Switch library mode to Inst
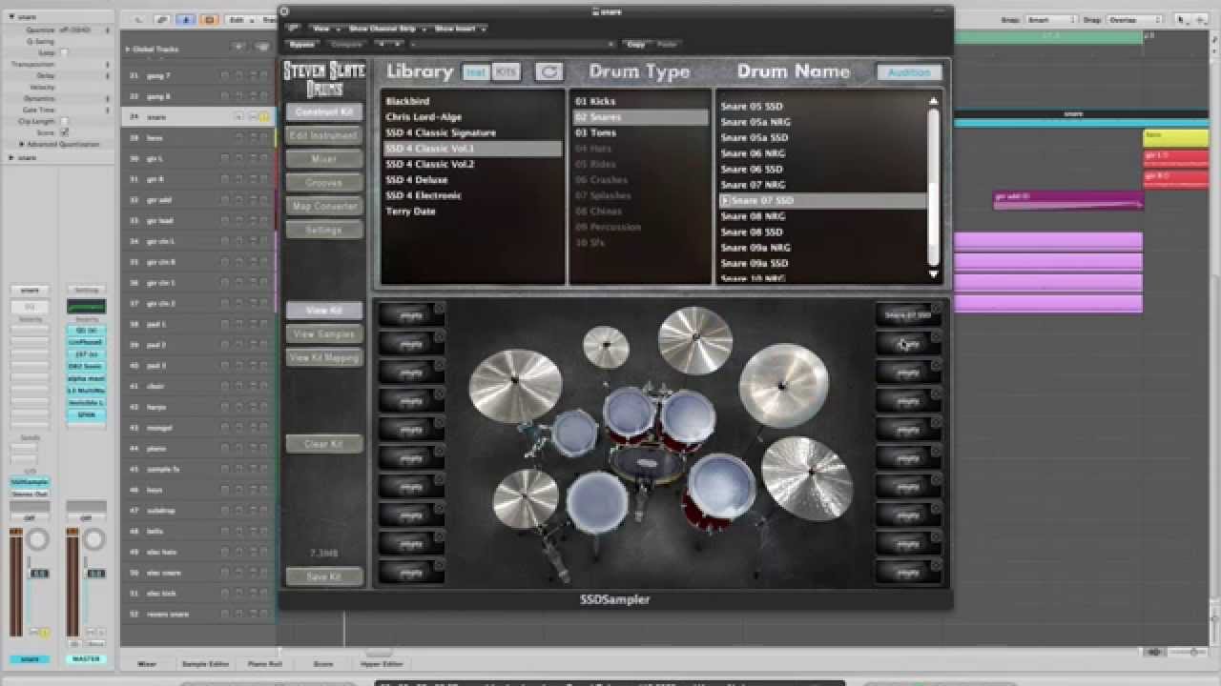 click(x=476, y=72)
